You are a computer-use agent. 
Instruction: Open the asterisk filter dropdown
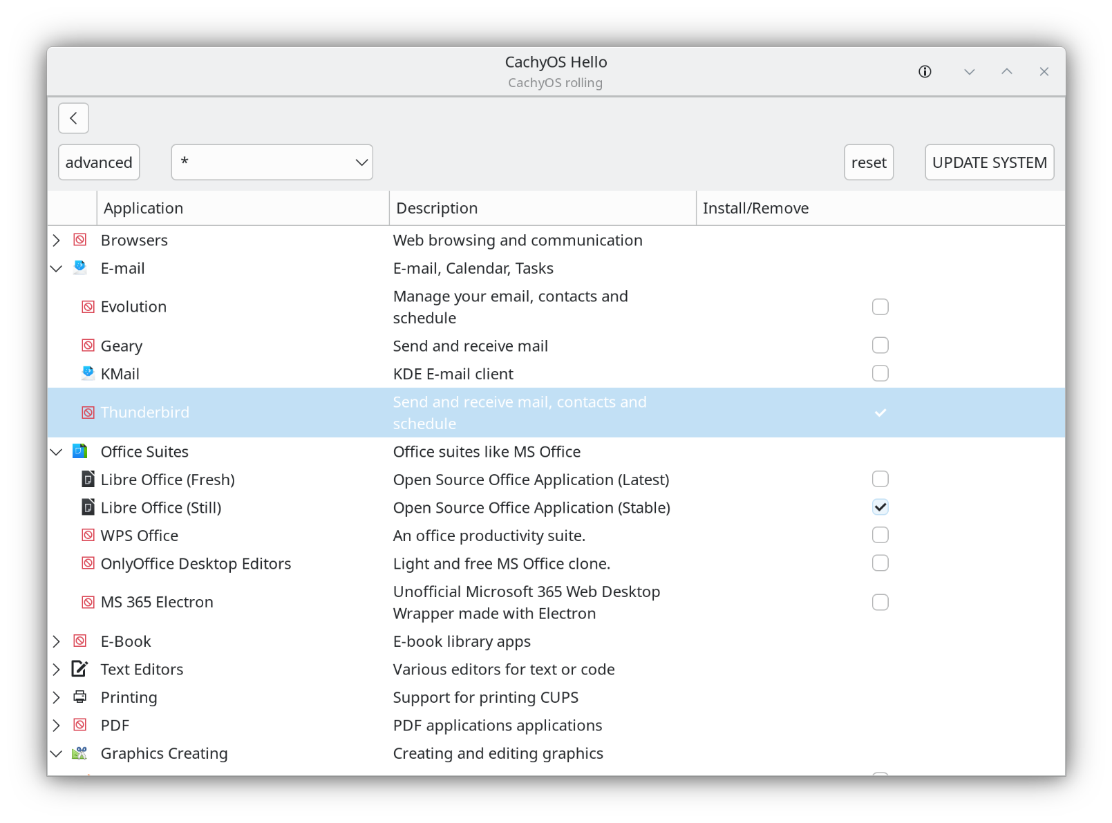(x=272, y=162)
